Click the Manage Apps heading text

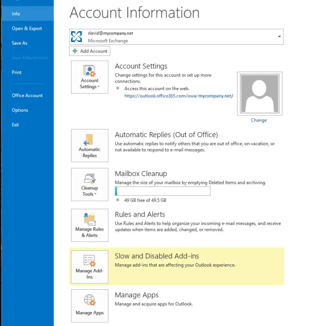click(x=137, y=295)
